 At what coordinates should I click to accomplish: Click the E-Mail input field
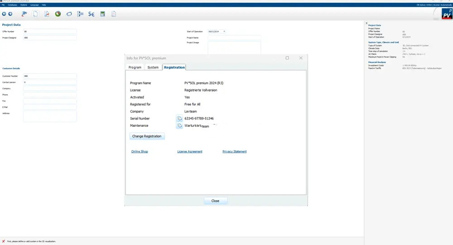(50, 107)
